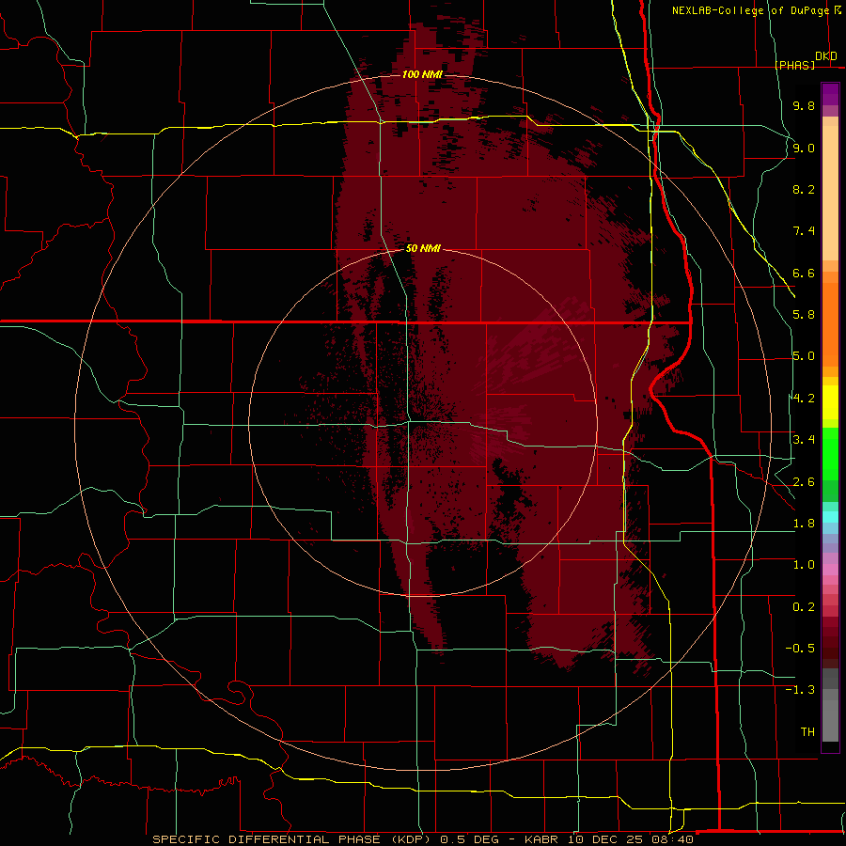Pick the orange segment of the color bar

(830, 323)
